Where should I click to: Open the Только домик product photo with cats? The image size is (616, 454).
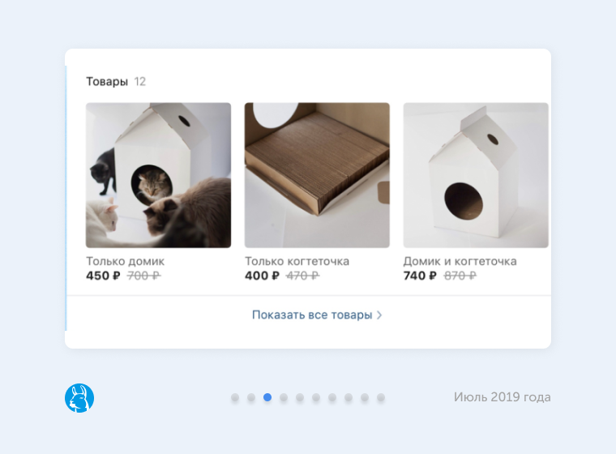pyautogui.click(x=158, y=175)
